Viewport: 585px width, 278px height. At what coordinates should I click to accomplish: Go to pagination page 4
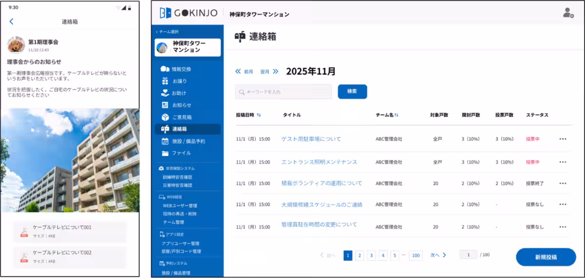(x=383, y=256)
